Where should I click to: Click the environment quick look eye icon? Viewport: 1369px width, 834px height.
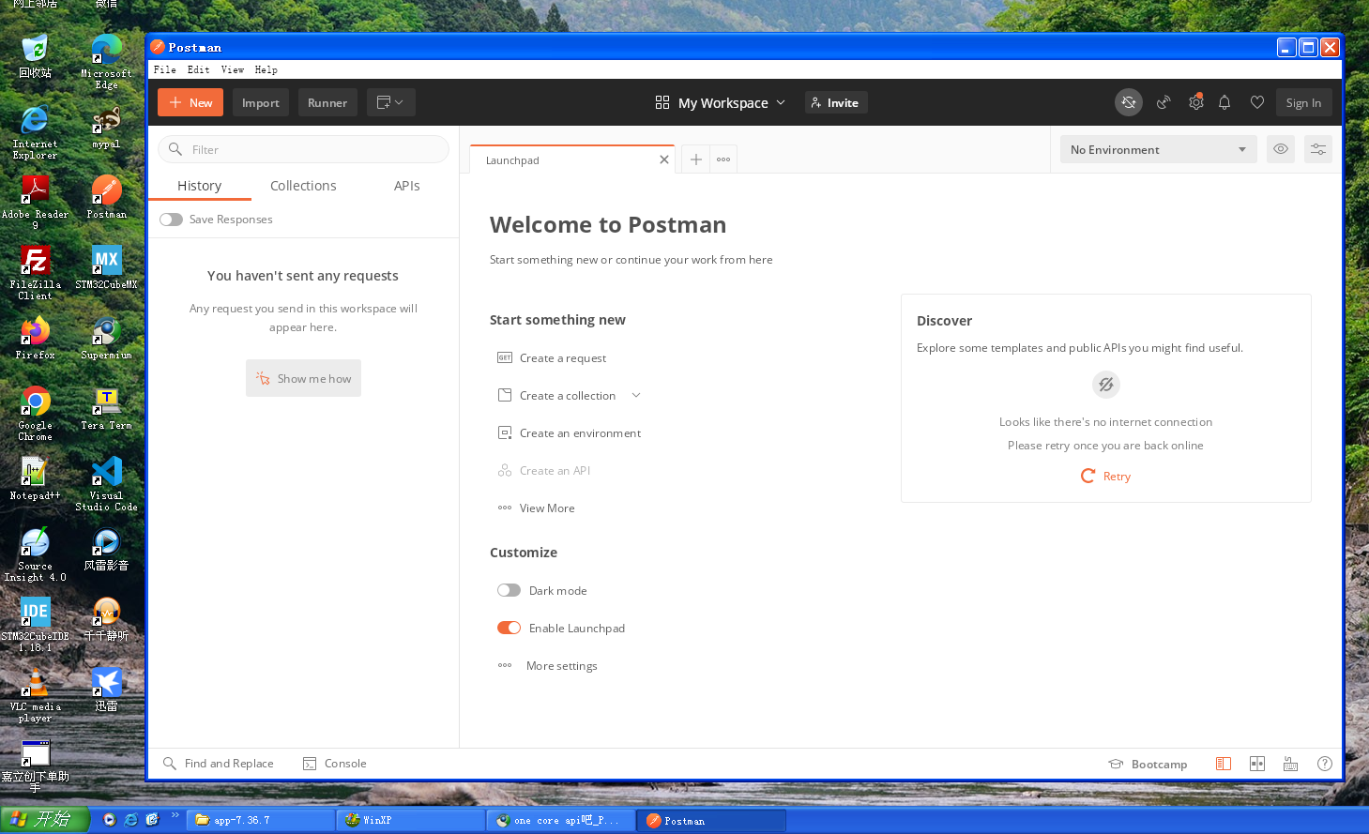coord(1281,149)
